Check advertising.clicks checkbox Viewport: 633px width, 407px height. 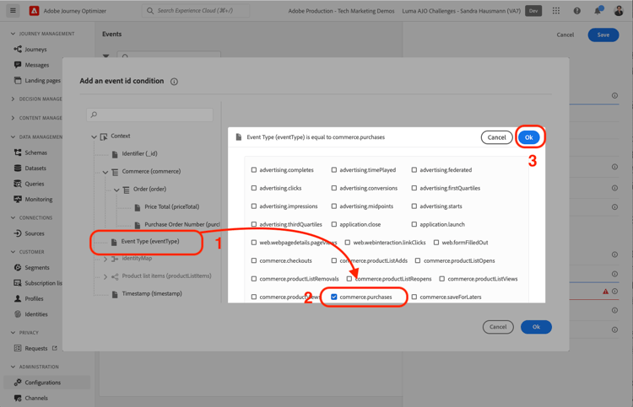point(254,188)
